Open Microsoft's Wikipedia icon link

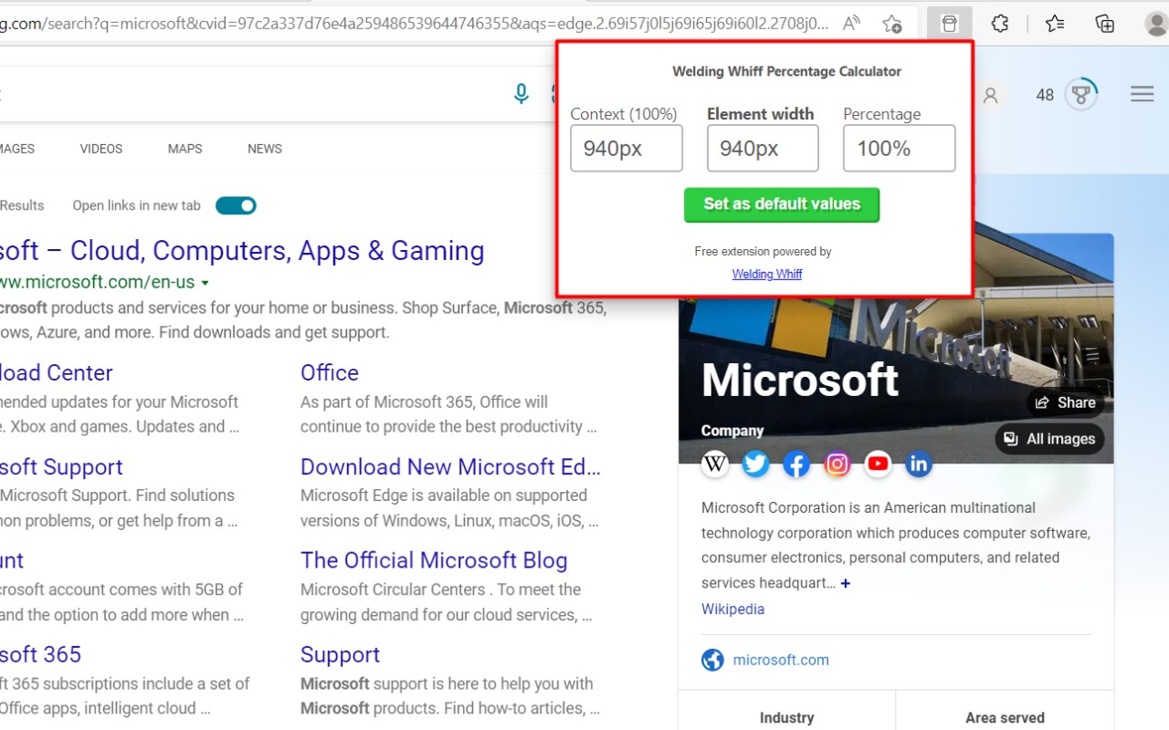coord(715,464)
